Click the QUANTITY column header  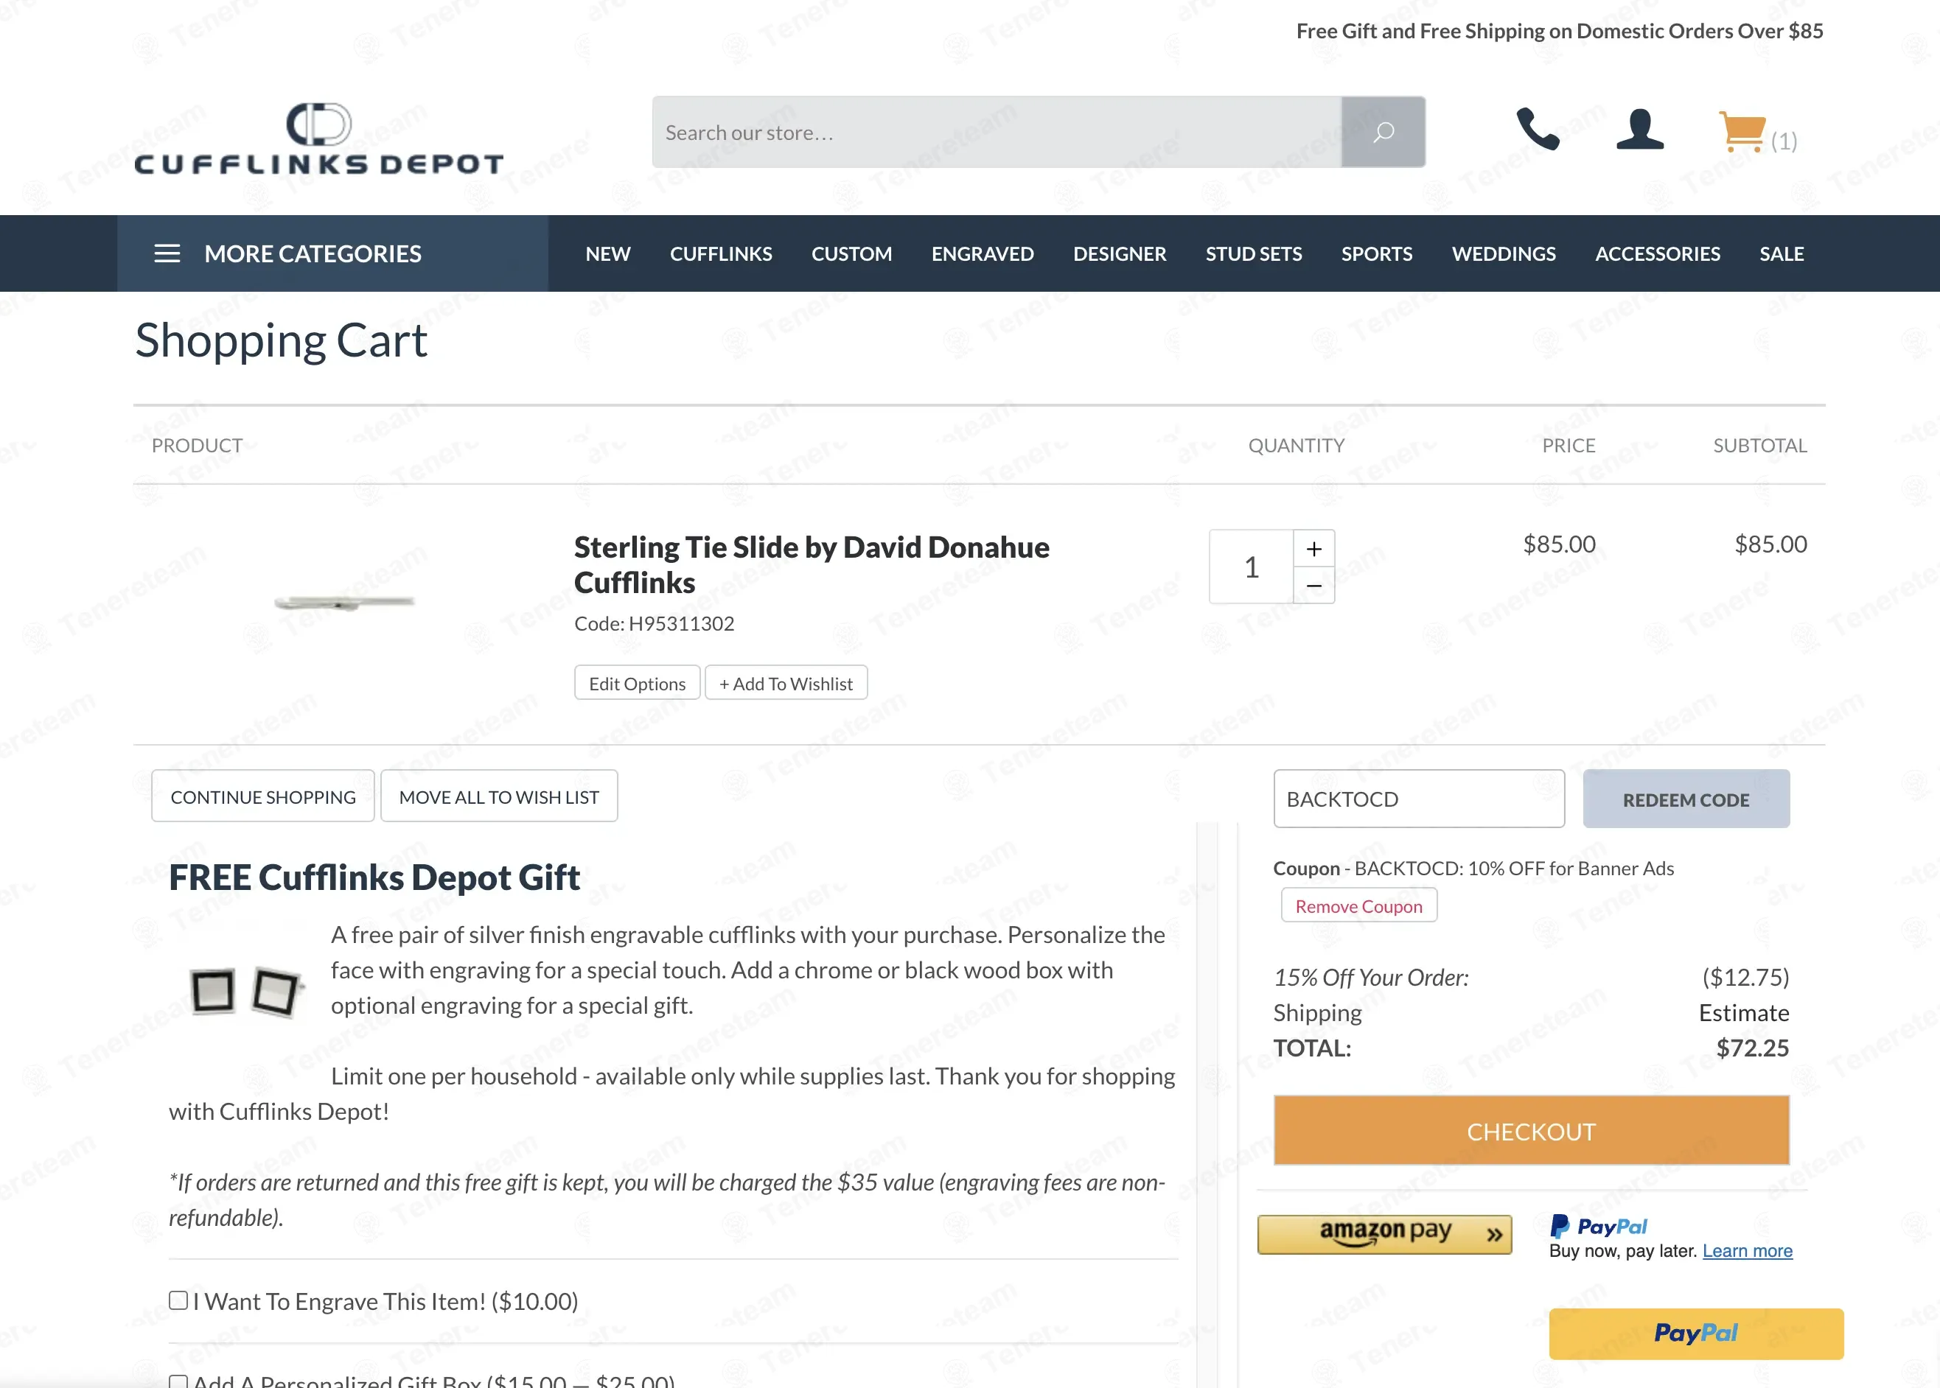click(1297, 445)
